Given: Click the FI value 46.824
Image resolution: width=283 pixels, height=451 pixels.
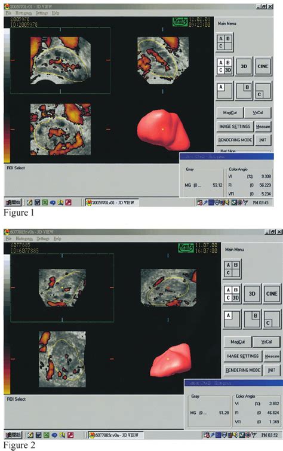Looking at the screenshot, I should (273, 412).
